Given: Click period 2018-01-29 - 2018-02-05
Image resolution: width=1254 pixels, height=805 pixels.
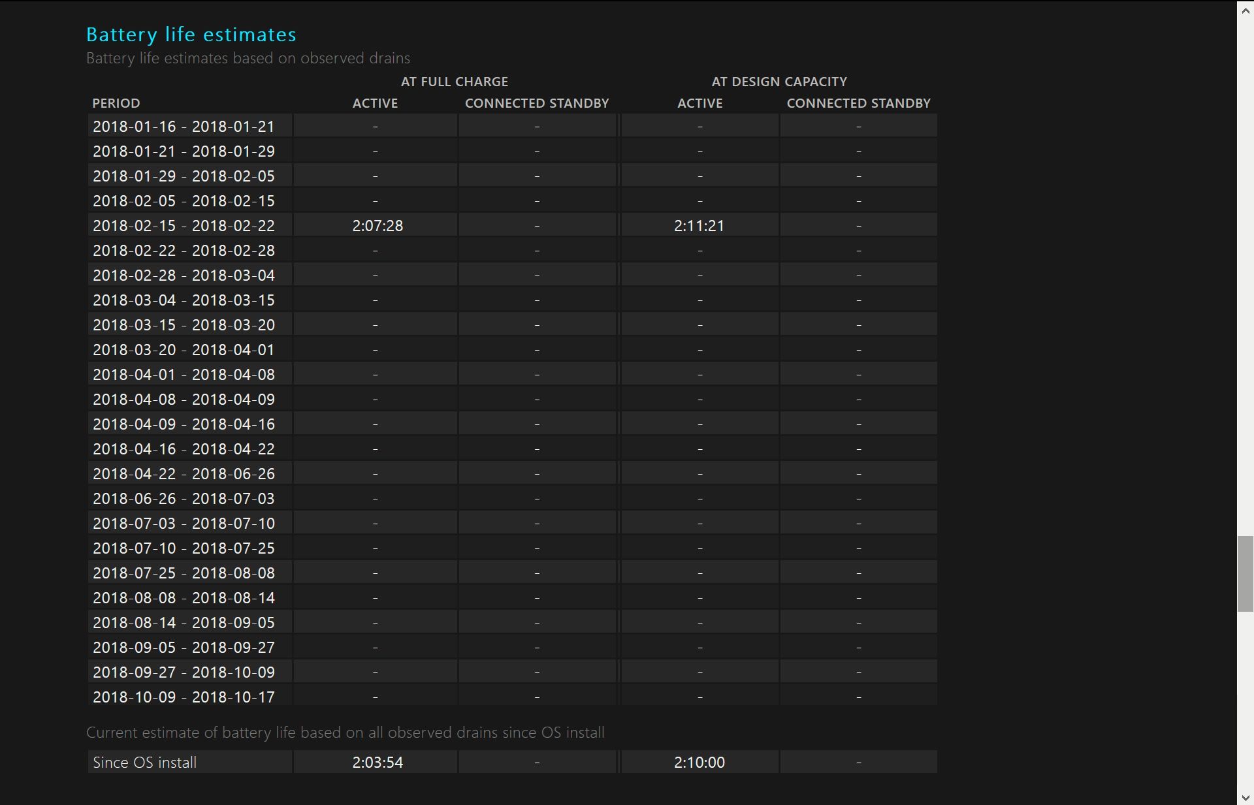Looking at the screenshot, I should [184, 176].
